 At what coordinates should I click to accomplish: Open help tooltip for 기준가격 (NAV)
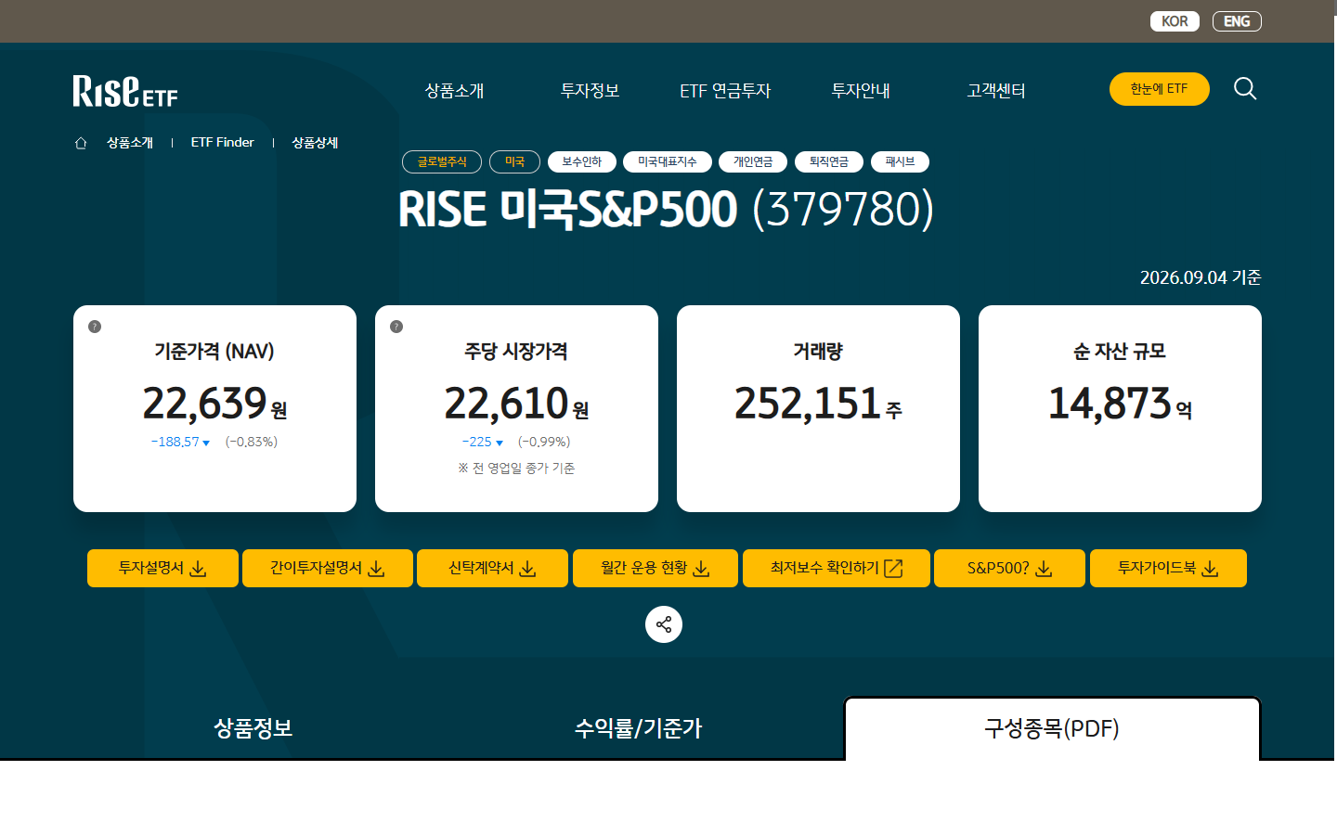coord(95,327)
